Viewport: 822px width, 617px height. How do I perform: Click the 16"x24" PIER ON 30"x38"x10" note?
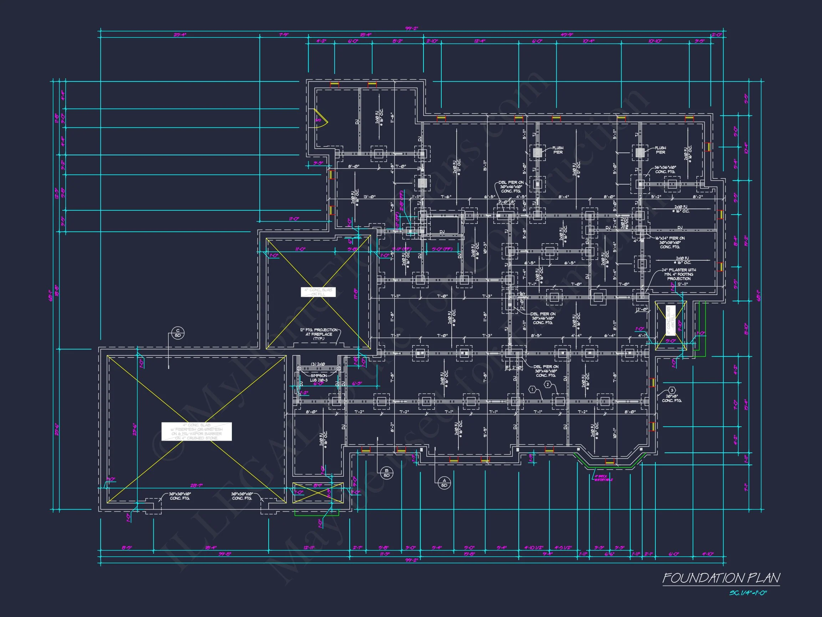click(x=670, y=242)
